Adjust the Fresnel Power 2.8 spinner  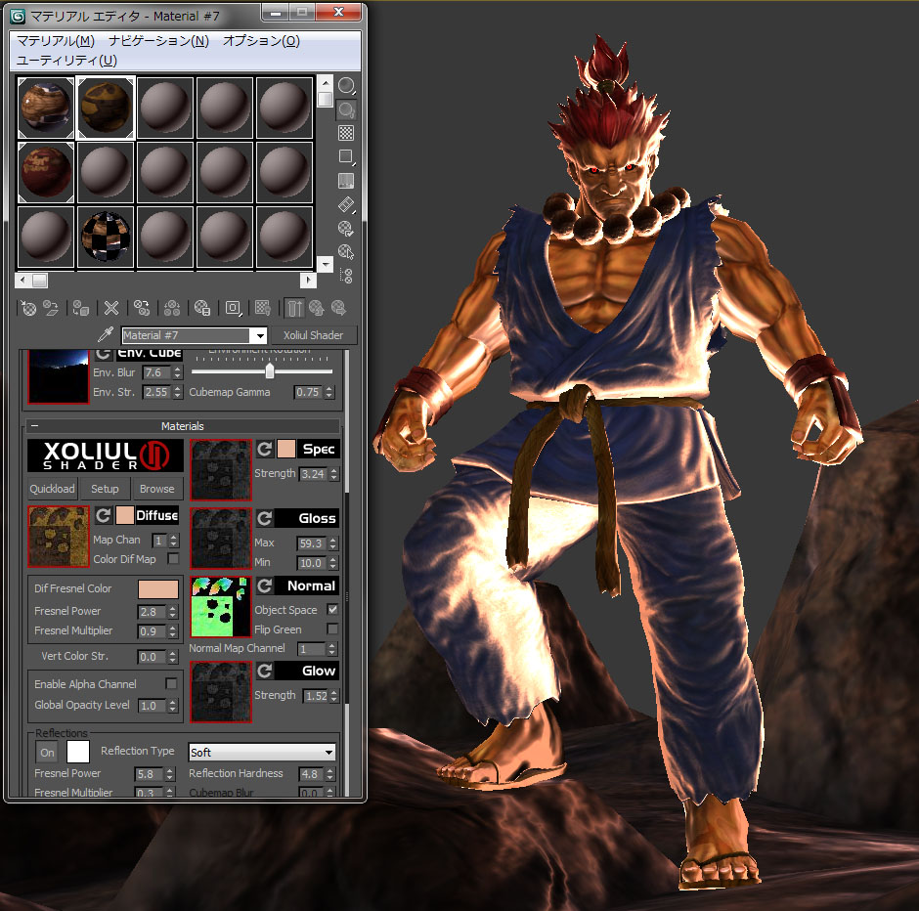point(172,612)
